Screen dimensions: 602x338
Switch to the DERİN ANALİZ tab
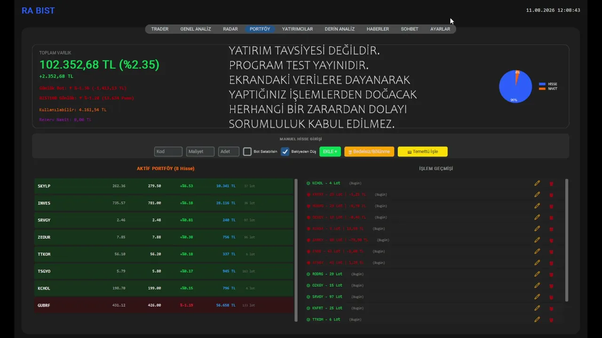[x=340, y=29]
